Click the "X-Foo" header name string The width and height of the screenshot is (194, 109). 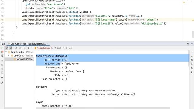(48, 8)
